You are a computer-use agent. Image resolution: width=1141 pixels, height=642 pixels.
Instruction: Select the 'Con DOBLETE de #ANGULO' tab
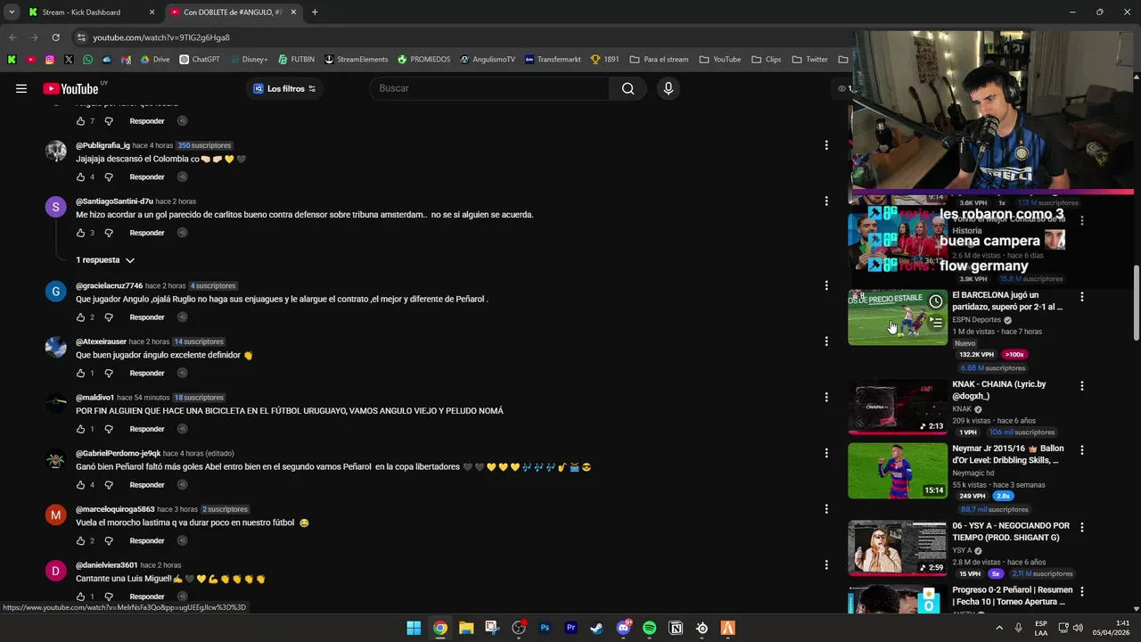pos(232,12)
